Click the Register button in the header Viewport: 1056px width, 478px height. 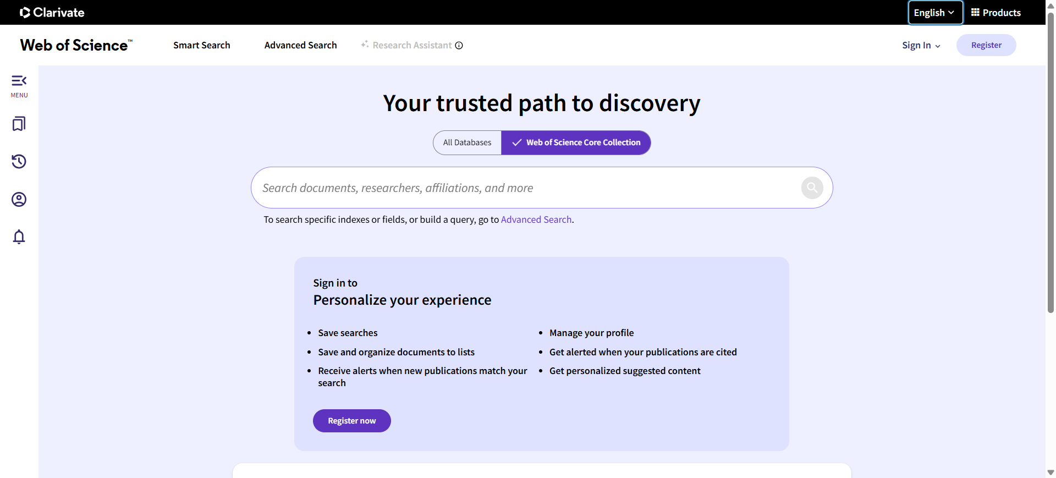pyautogui.click(x=986, y=45)
